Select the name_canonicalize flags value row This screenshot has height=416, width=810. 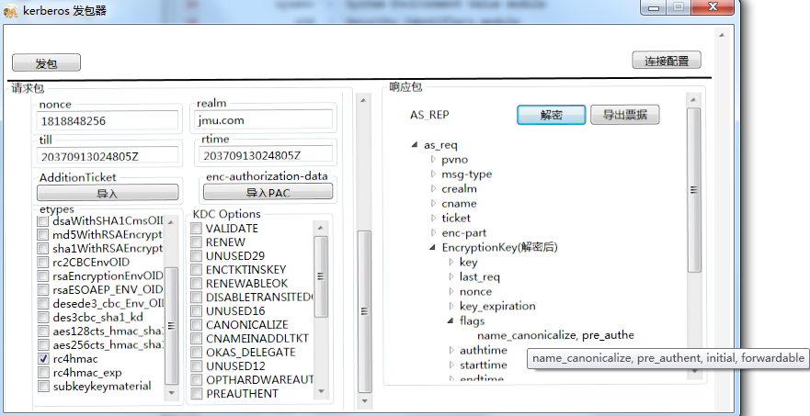tap(555, 335)
